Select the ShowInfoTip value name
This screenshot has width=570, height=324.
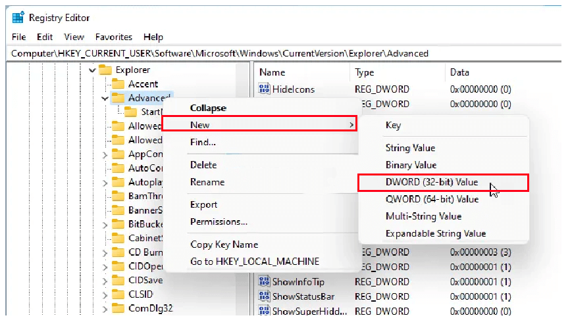(x=298, y=281)
